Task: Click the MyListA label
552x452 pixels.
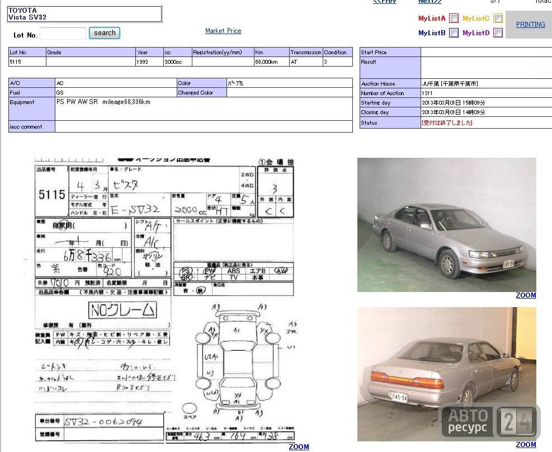Action: 432,18
